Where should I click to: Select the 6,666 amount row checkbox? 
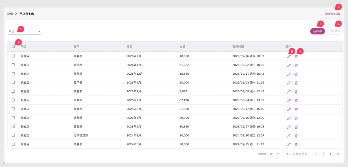[x=13, y=91]
